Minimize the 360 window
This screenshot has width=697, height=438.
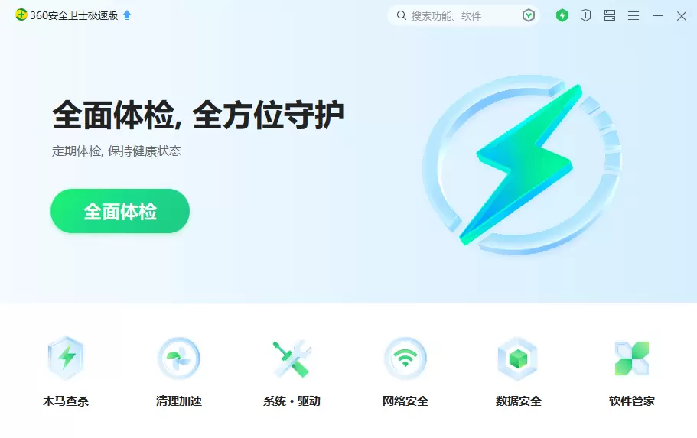(x=658, y=16)
